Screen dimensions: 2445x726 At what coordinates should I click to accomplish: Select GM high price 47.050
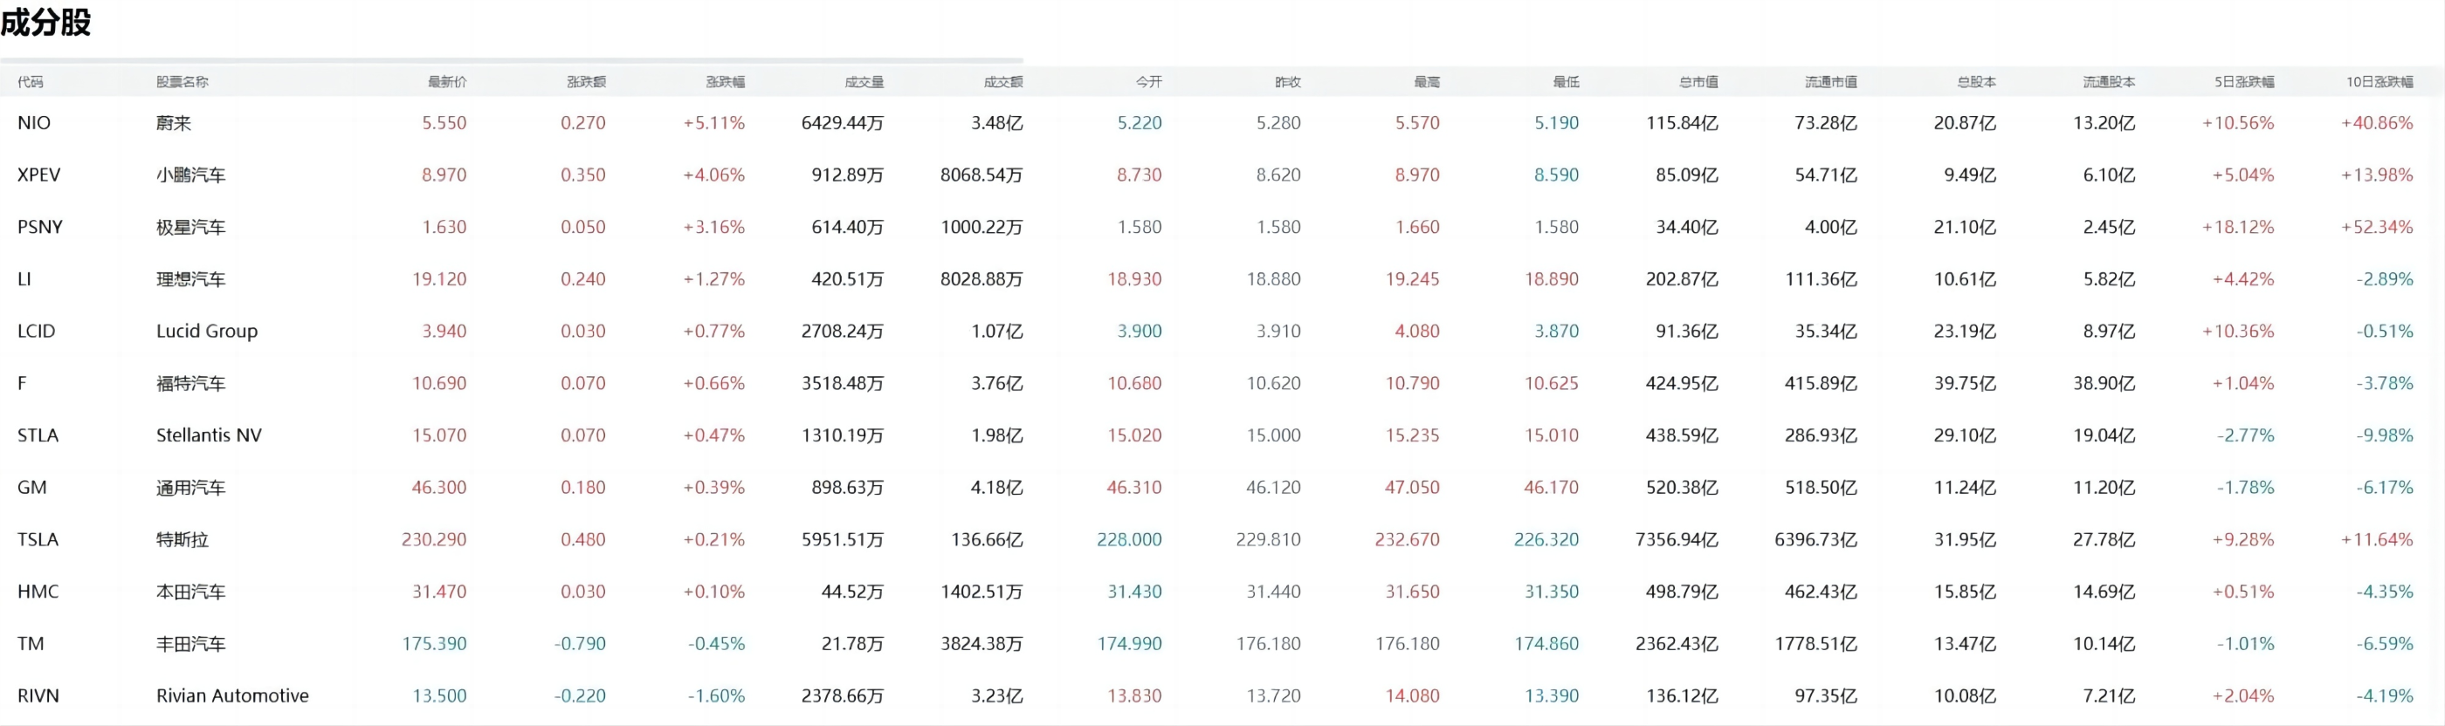(x=1412, y=488)
